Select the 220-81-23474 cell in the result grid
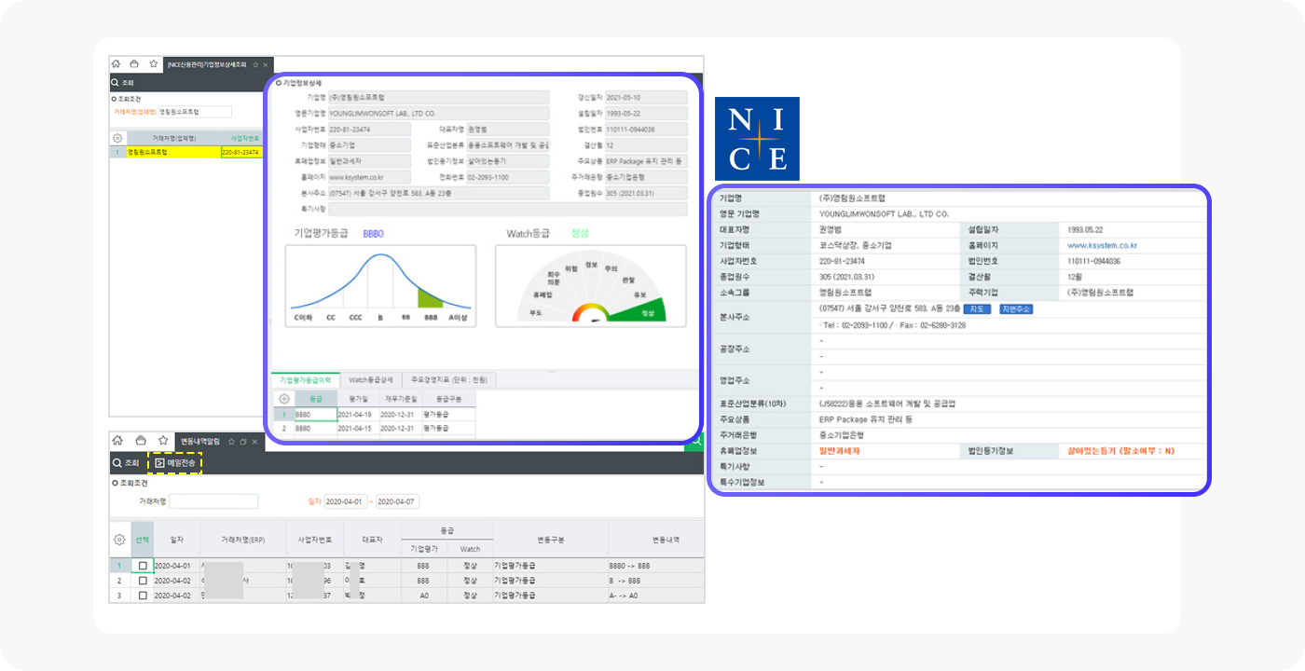1305x671 pixels. [x=242, y=152]
